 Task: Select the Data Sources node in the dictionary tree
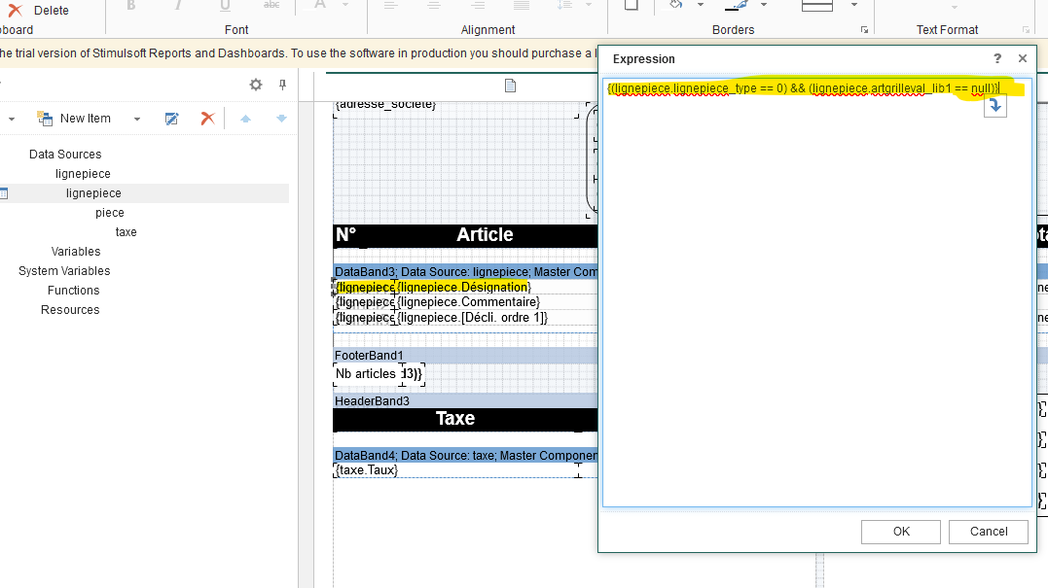pos(65,155)
